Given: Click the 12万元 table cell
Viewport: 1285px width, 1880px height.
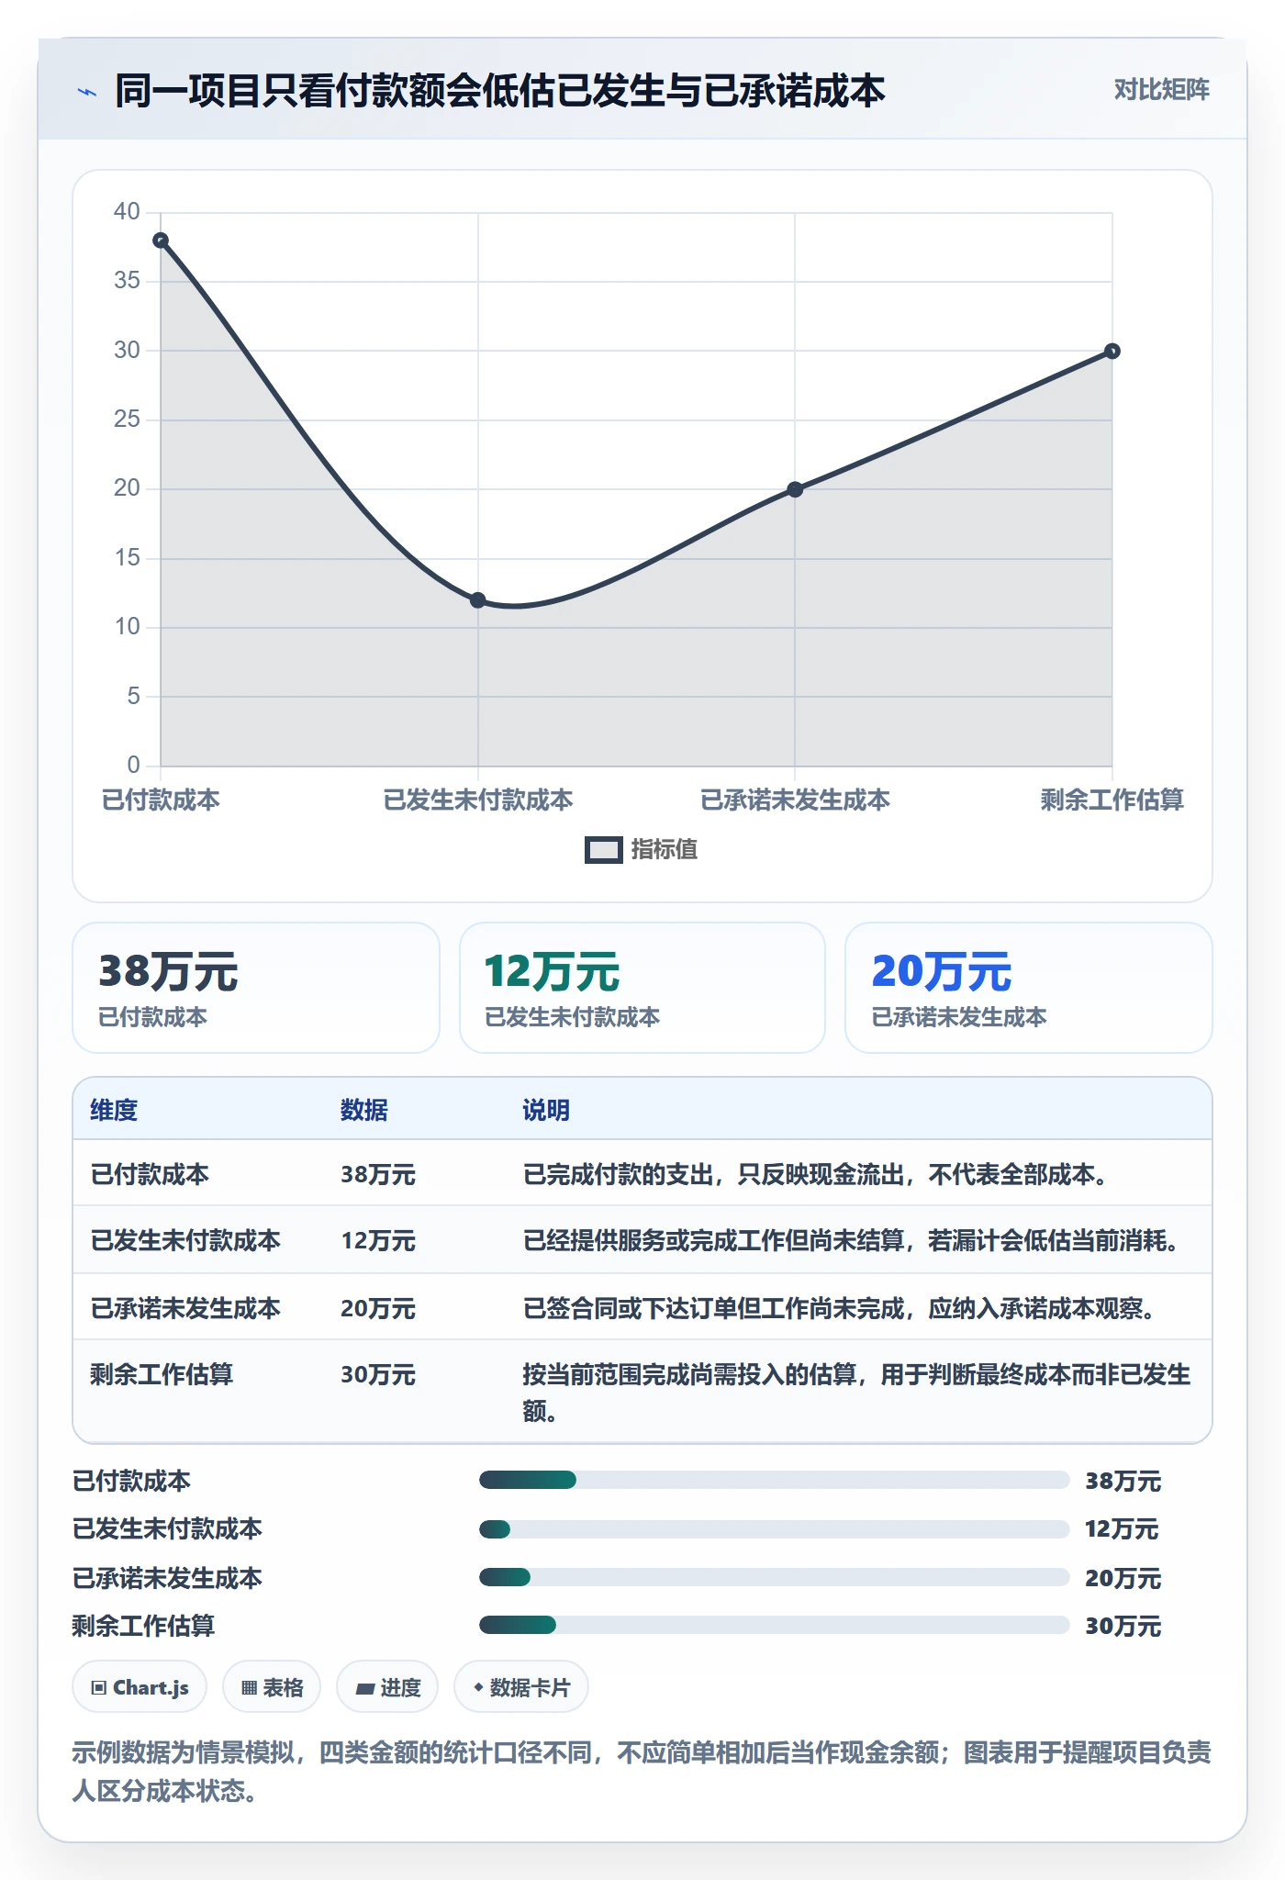Looking at the screenshot, I should point(378,1241).
